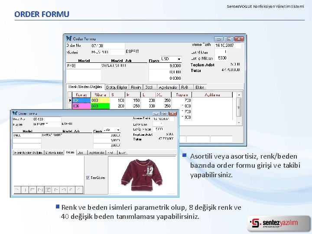
Task: Click the Ribana column header
Action: click(100, 95)
